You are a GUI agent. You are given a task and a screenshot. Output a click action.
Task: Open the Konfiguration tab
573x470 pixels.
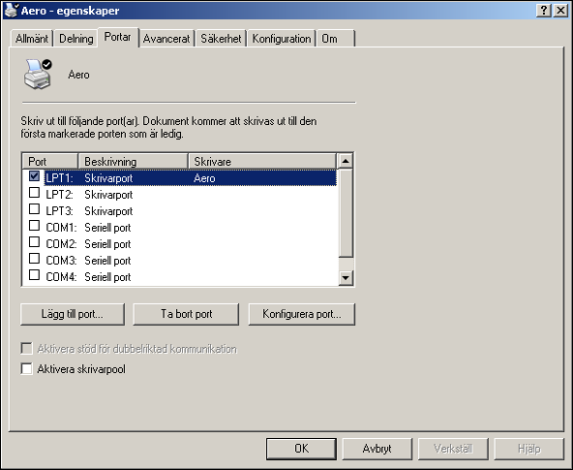[x=282, y=39]
